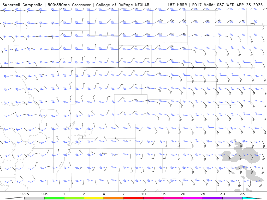Click the colorbar label "15"
Viewport: 267px width, 200px height.
click(163, 194)
